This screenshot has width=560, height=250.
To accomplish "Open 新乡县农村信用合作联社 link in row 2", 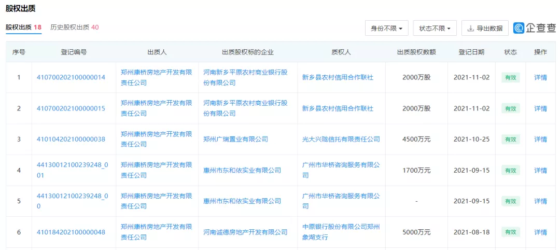I will 338,108.
